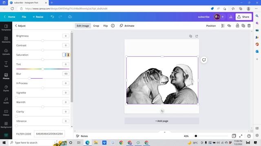Click the Undo arrow

tap(52, 17)
